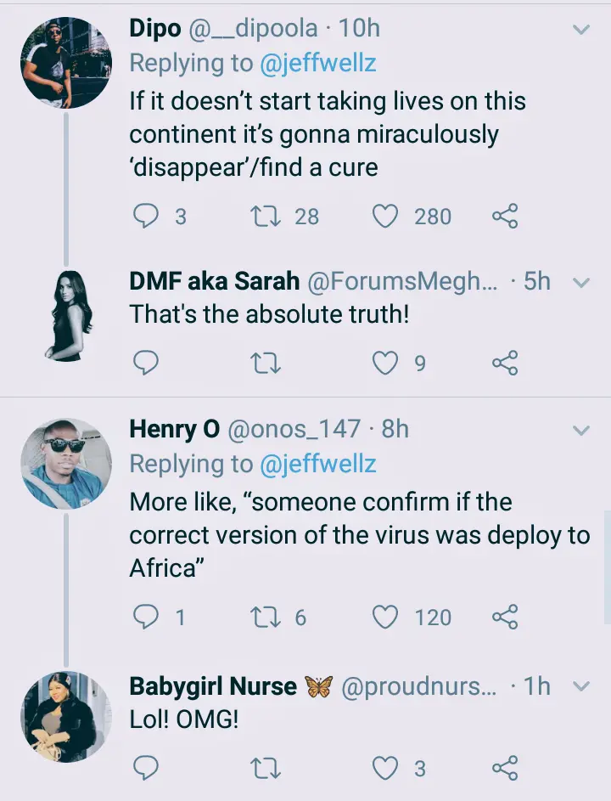Open Babygirl Nurse tweet options chevron
This screenshot has height=801, width=611.
pos(581,686)
